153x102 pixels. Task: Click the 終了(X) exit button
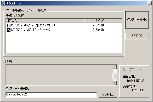point(137,36)
